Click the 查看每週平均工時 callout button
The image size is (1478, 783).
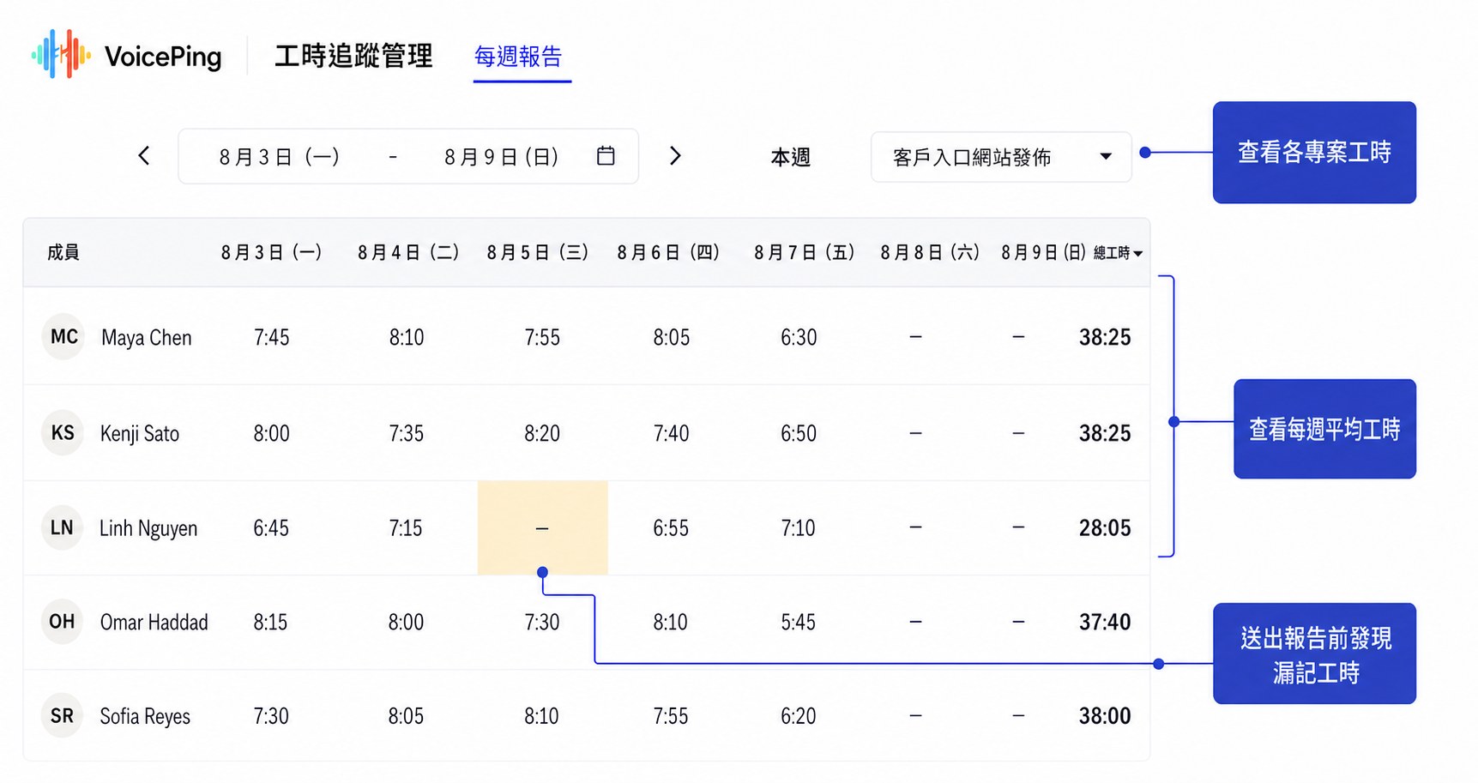click(x=1324, y=429)
